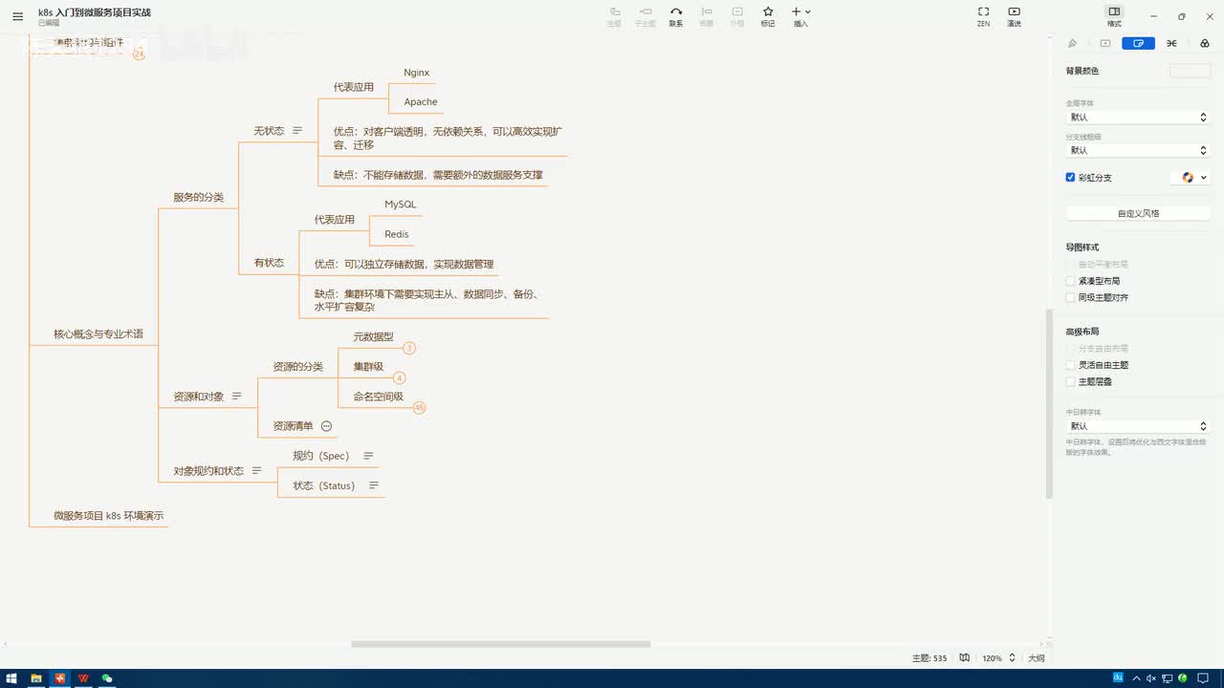Click the vertical canvas scrollbar

point(1049,404)
